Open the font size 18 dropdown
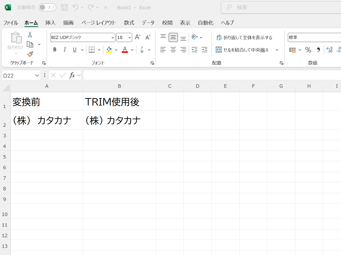The image size is (341, 255). [130, 37]
